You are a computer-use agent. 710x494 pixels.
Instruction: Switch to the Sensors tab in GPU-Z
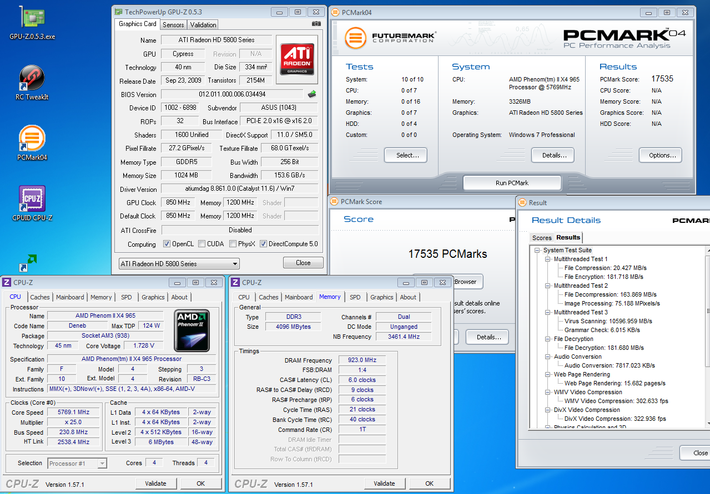(173, 24)
